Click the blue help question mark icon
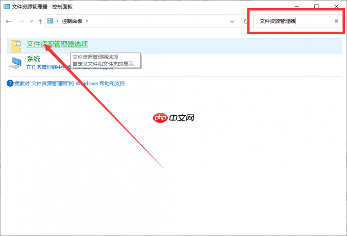This screenshot has height=236, width=347. pos(10,83)
